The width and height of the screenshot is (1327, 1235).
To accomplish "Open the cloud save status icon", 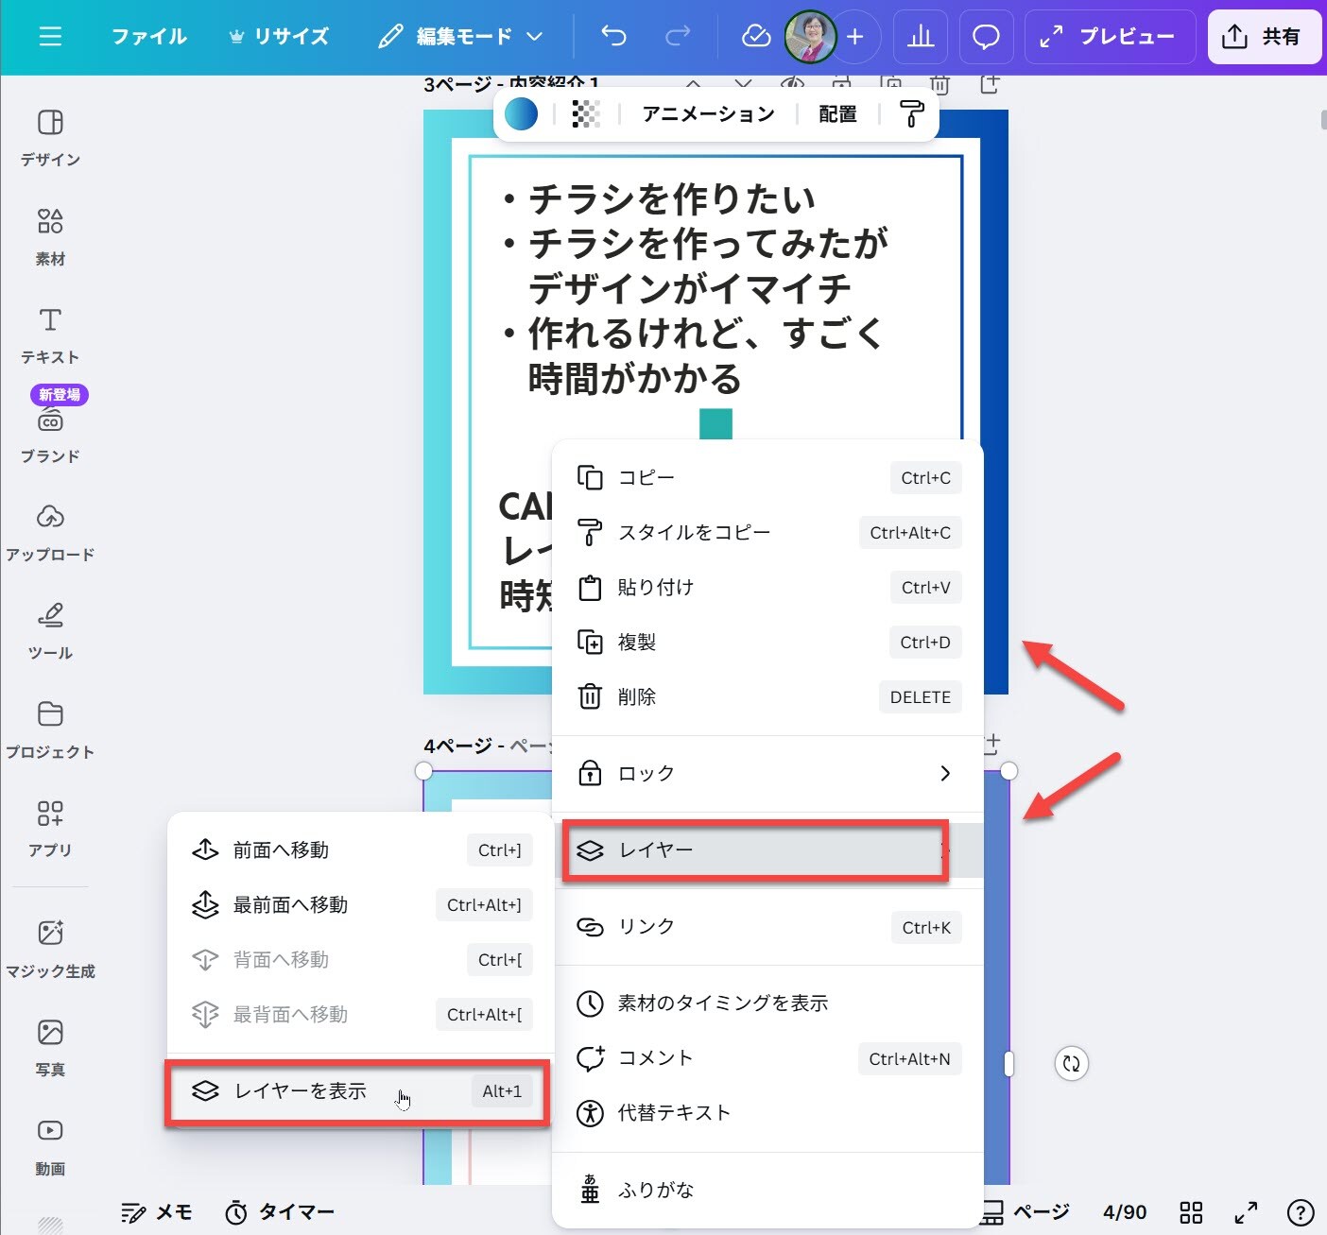I will pos(755,37).
